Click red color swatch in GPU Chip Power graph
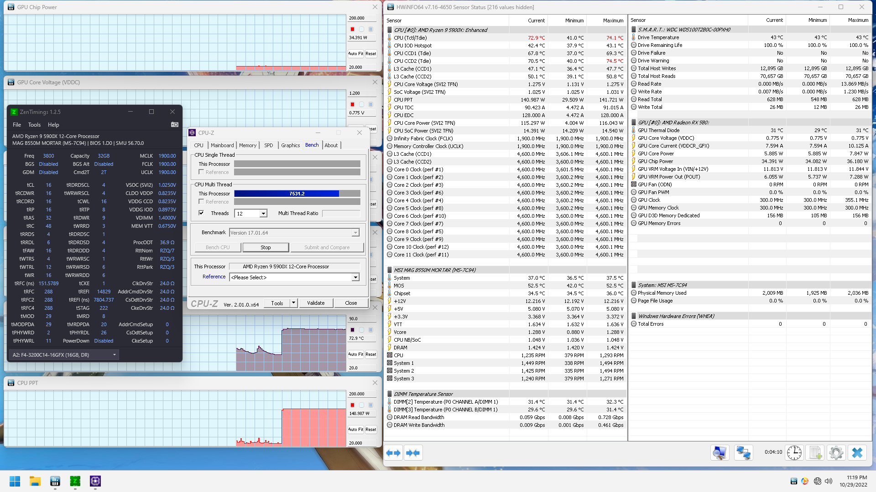 (x=352, y=29)
